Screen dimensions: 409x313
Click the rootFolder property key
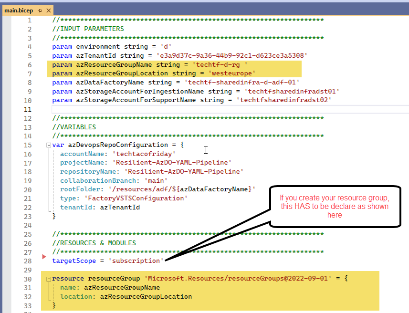pos(80,189)
